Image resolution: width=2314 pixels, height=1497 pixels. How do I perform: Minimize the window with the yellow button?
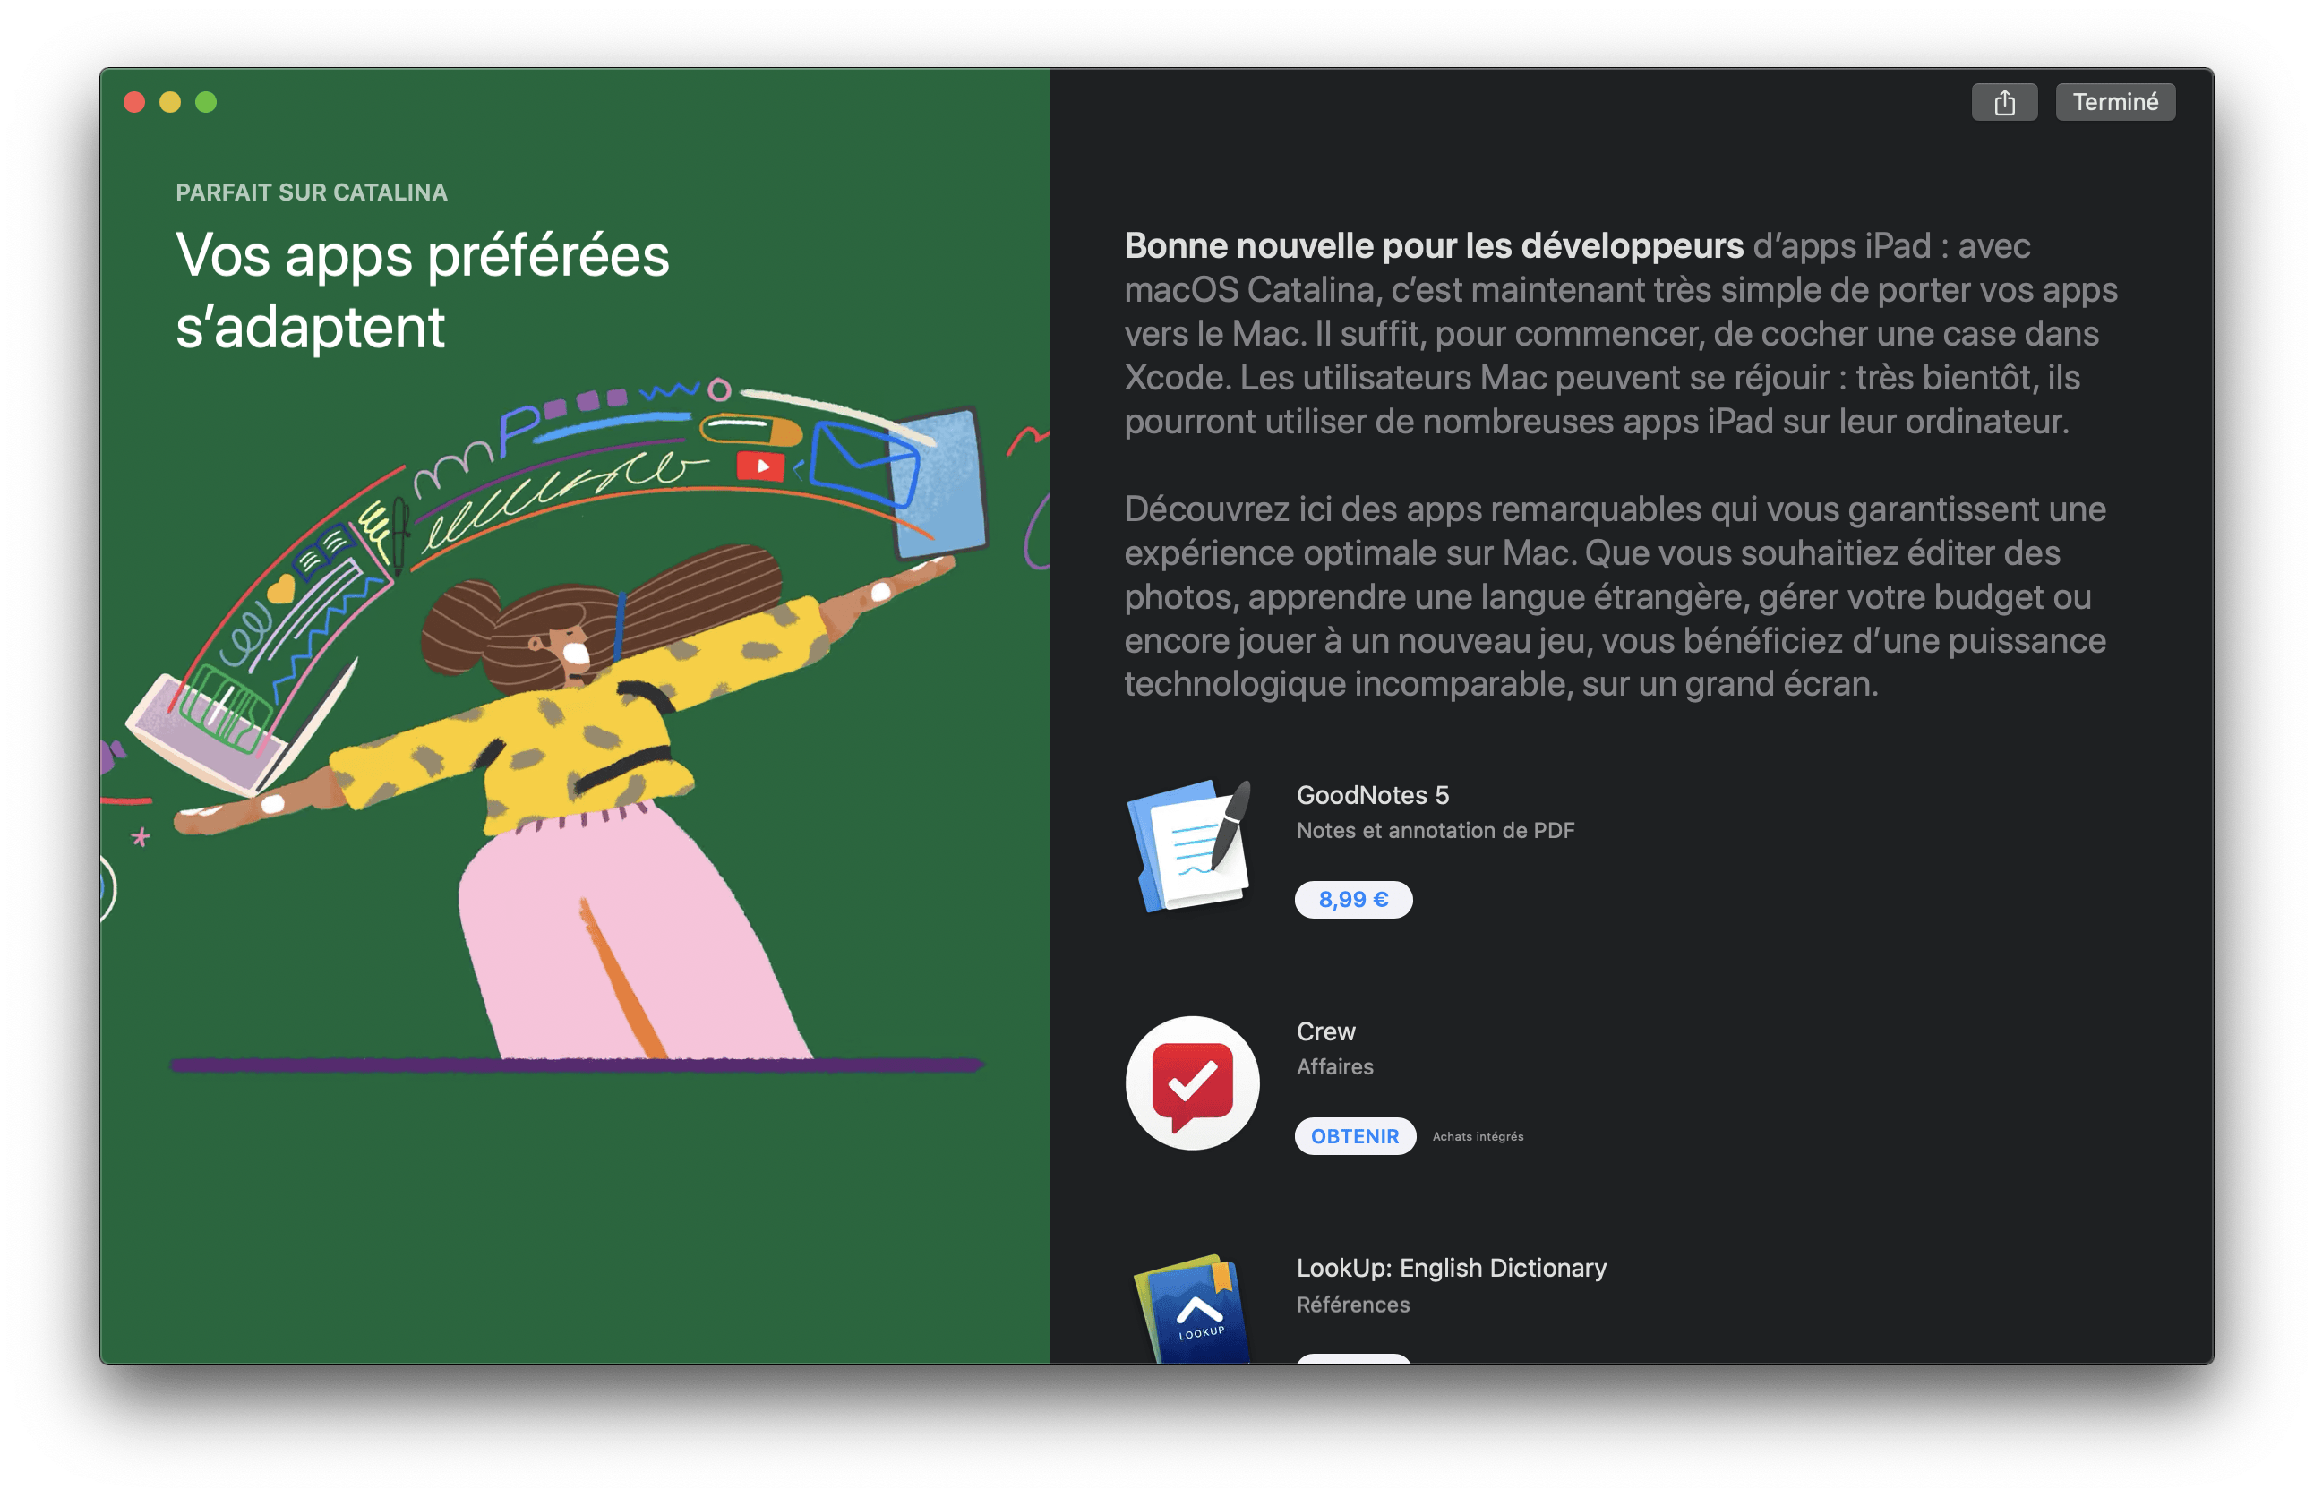(x=170, y=102)
